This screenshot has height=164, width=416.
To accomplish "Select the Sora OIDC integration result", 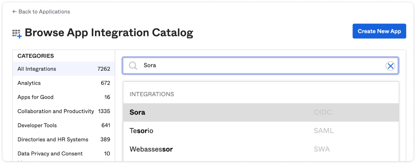I will click(261, 112).
